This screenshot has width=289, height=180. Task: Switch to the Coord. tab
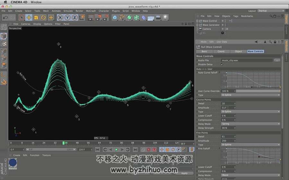[x=221, y=52]
